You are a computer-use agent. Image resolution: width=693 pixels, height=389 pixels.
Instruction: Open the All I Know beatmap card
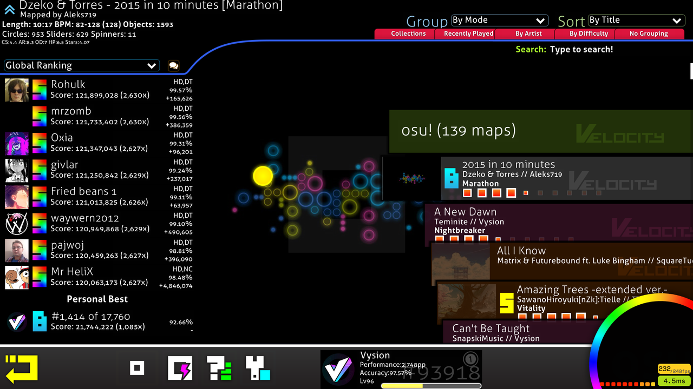[x=562, y=263]
